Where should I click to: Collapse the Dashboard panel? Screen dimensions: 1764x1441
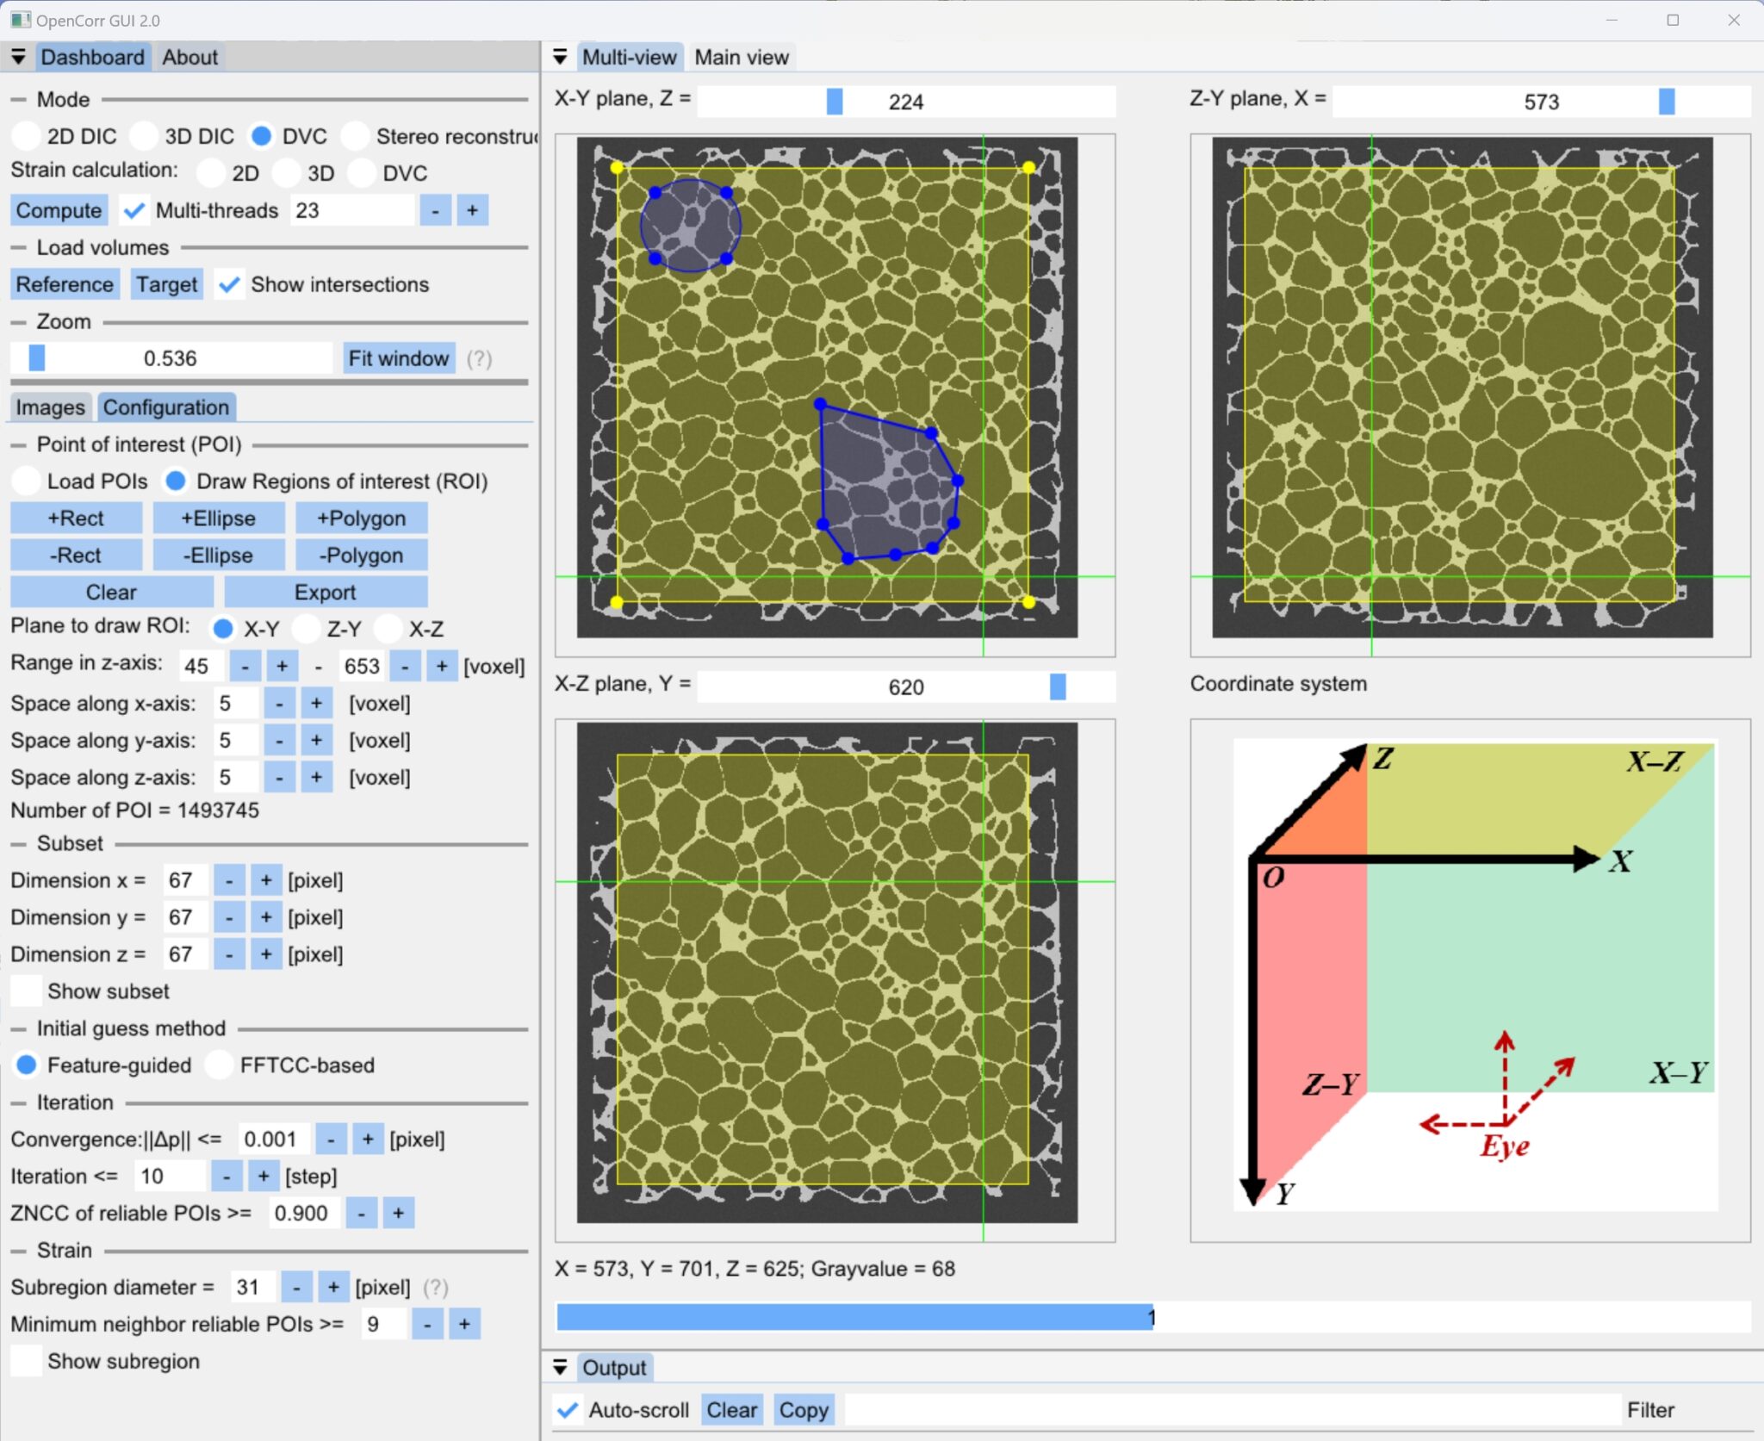pyautogui.click(x=19, y=57)
